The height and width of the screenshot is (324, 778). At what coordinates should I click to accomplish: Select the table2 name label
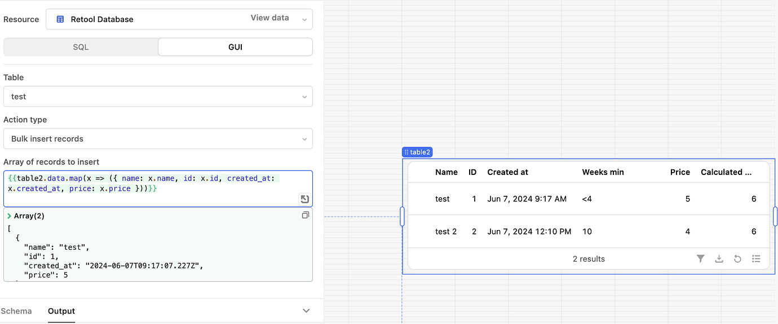coord(421,152)
